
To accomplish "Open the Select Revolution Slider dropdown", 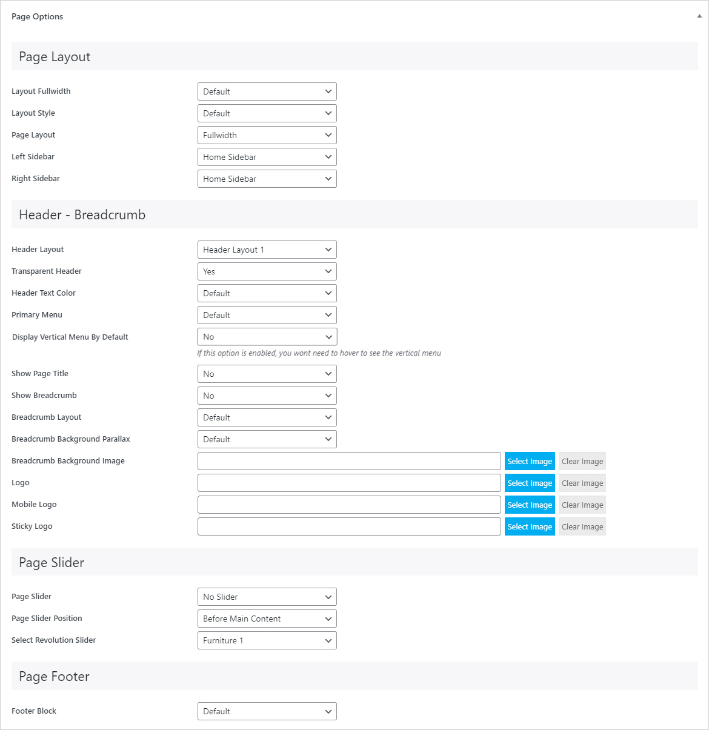I will click(267, 640).
